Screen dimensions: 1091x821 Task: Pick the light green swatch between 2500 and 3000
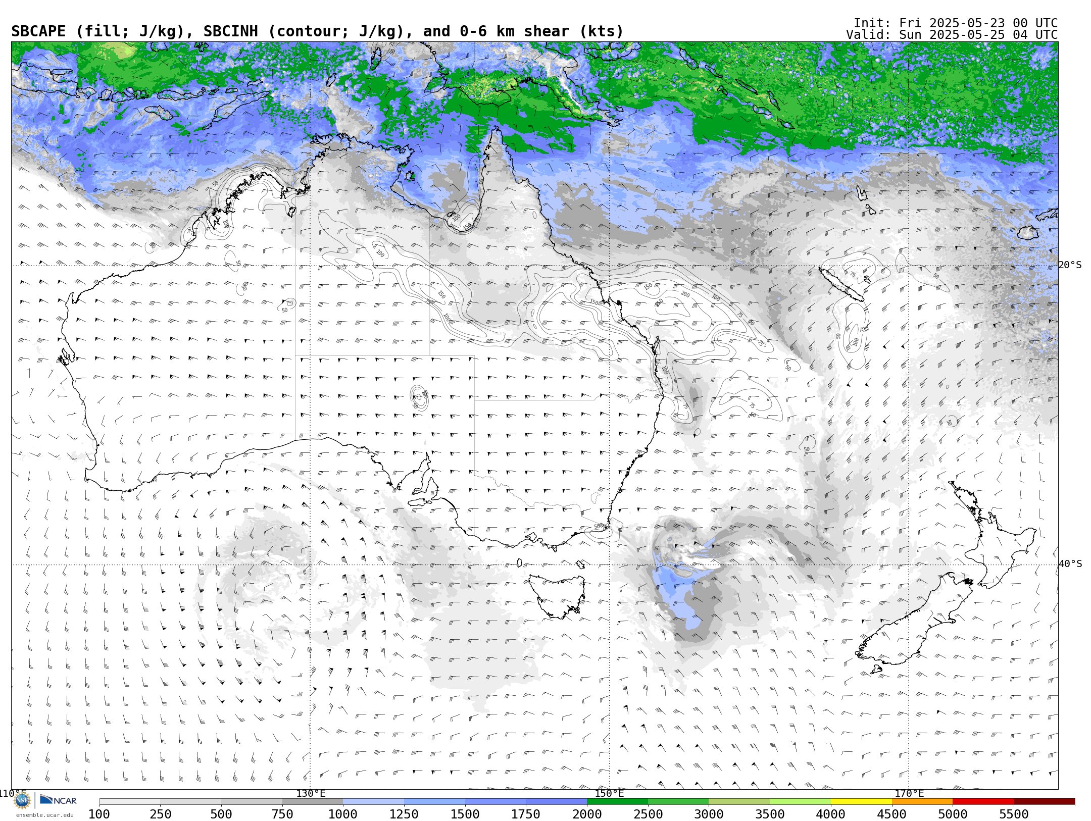(678, 802)
